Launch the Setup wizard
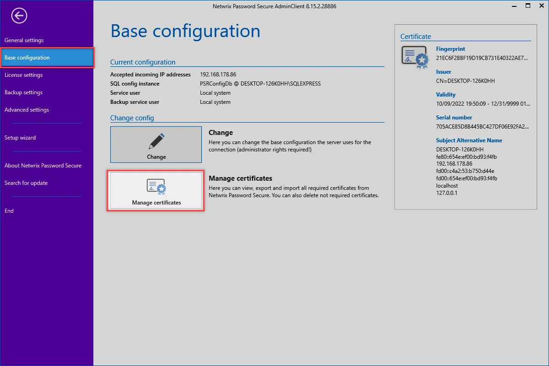This screenshot has width=549, height=366. (20, 138)
